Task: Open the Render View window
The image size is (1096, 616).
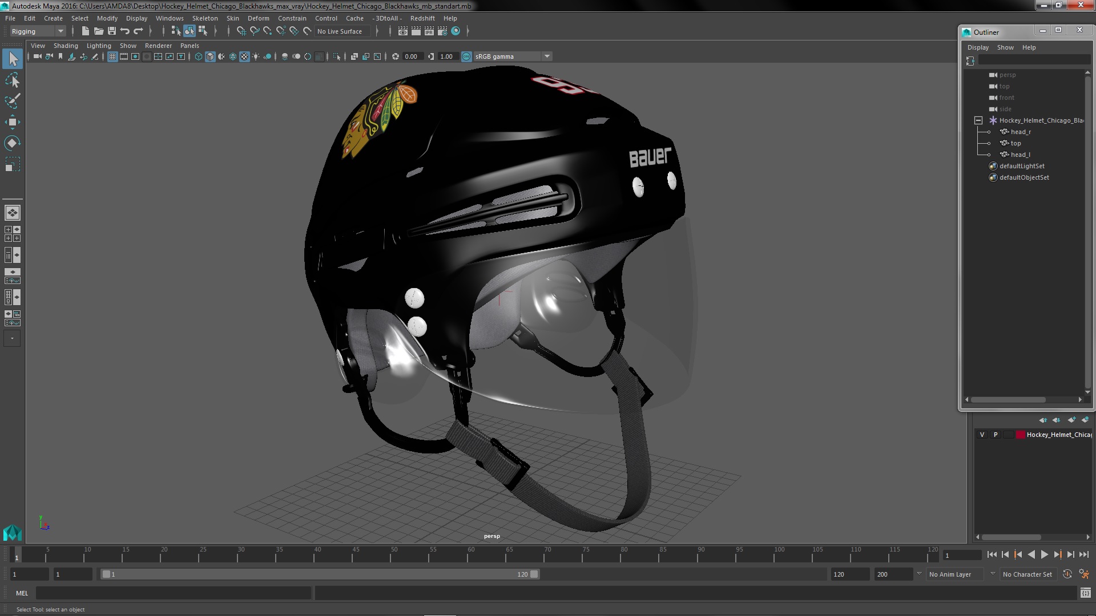Action: [403, 31]
